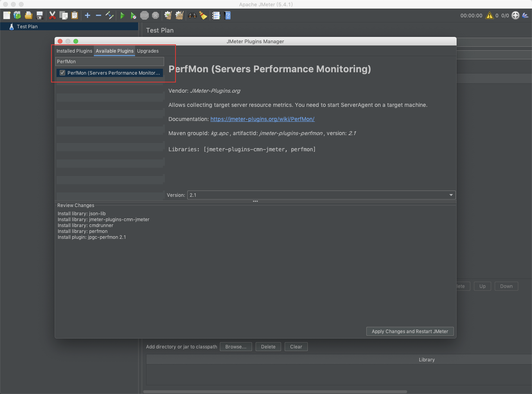The height and width of the screenshot is (394, 532).
Task: Open the Function Helper list icon
Action: 216,15
